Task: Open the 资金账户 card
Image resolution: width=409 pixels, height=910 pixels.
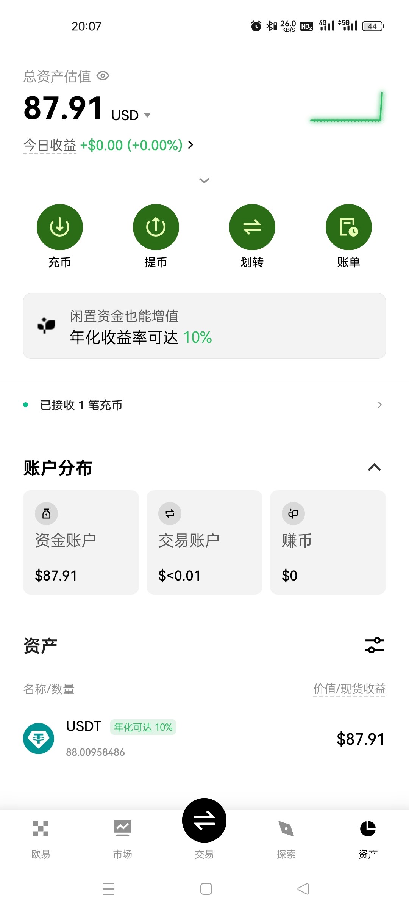Action: point(81,542)
